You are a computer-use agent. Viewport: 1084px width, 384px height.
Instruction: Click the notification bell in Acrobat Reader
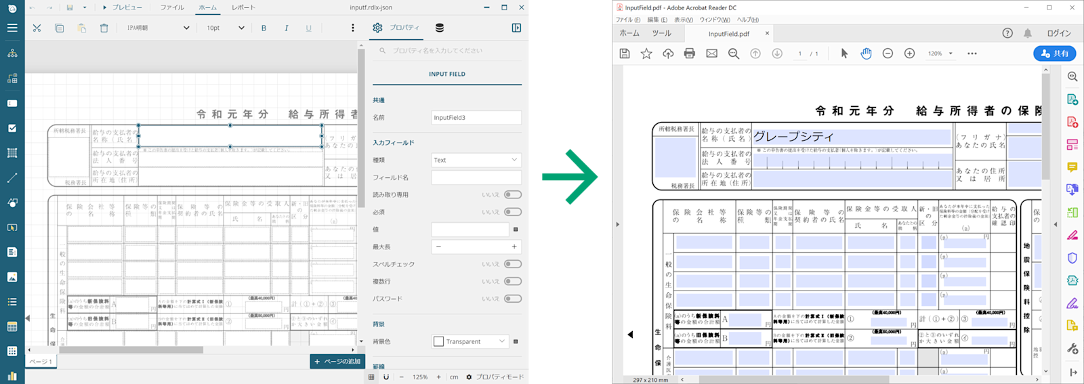tap(1028, 33)
